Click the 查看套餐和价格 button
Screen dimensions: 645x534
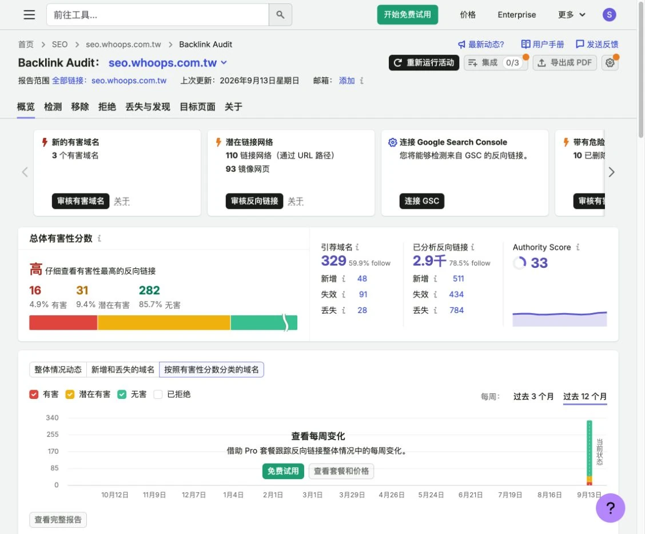tap(341, 471)
